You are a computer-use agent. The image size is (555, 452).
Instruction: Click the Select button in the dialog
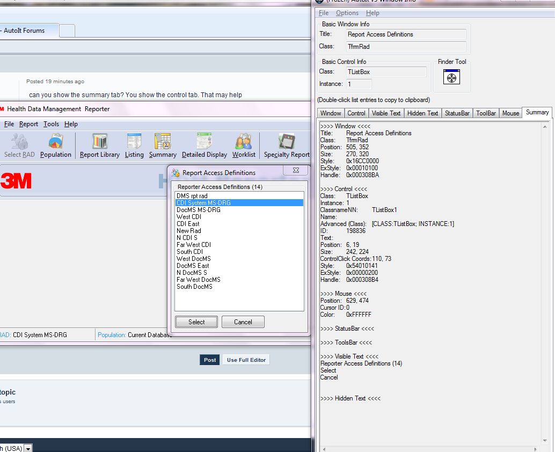coord(196,322)
